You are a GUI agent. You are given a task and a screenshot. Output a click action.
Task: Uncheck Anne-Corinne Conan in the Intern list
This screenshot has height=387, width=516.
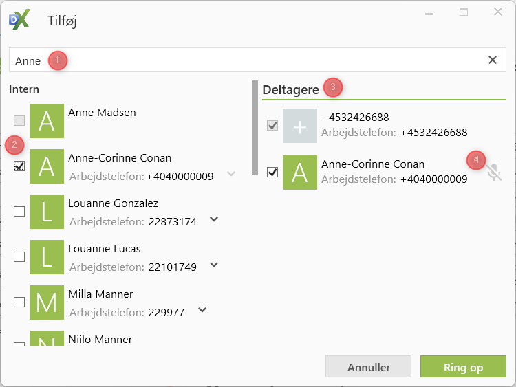19,166
